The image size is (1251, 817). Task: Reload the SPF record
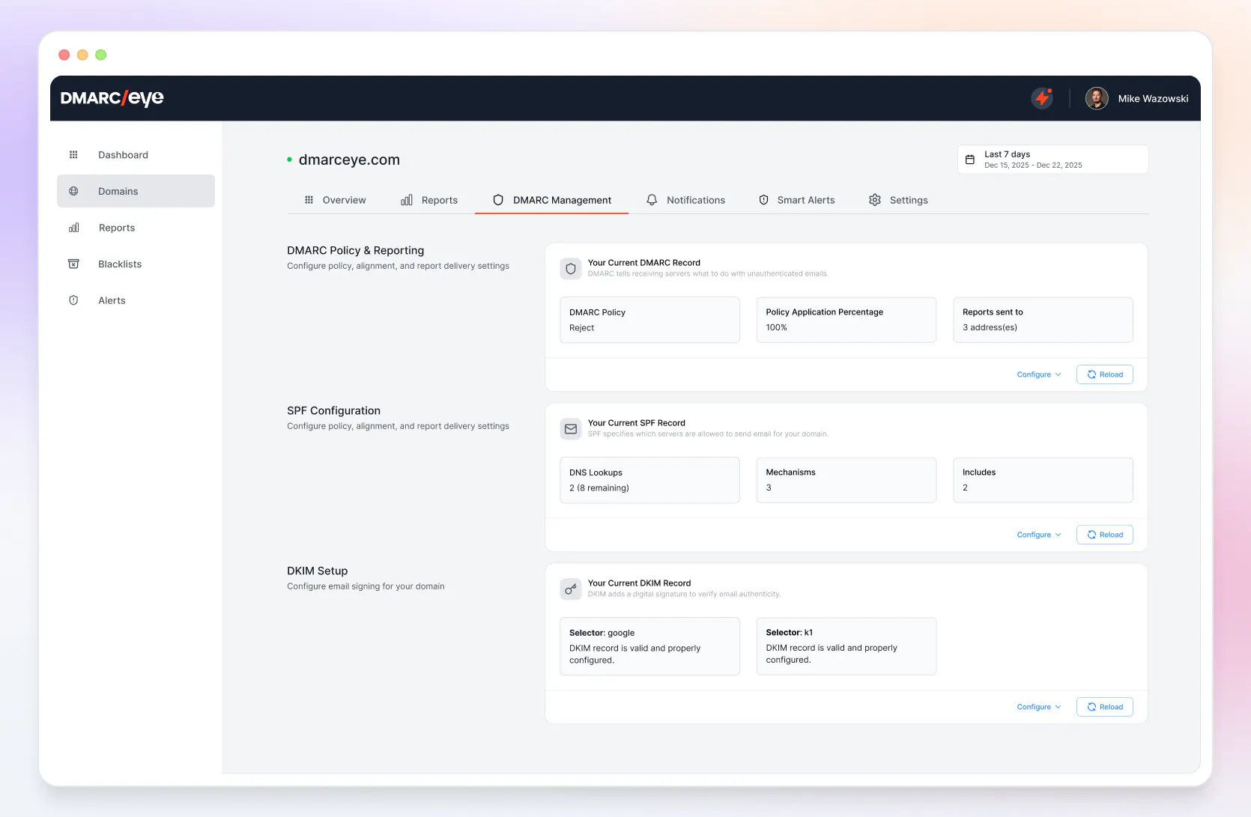(1105, 535)
